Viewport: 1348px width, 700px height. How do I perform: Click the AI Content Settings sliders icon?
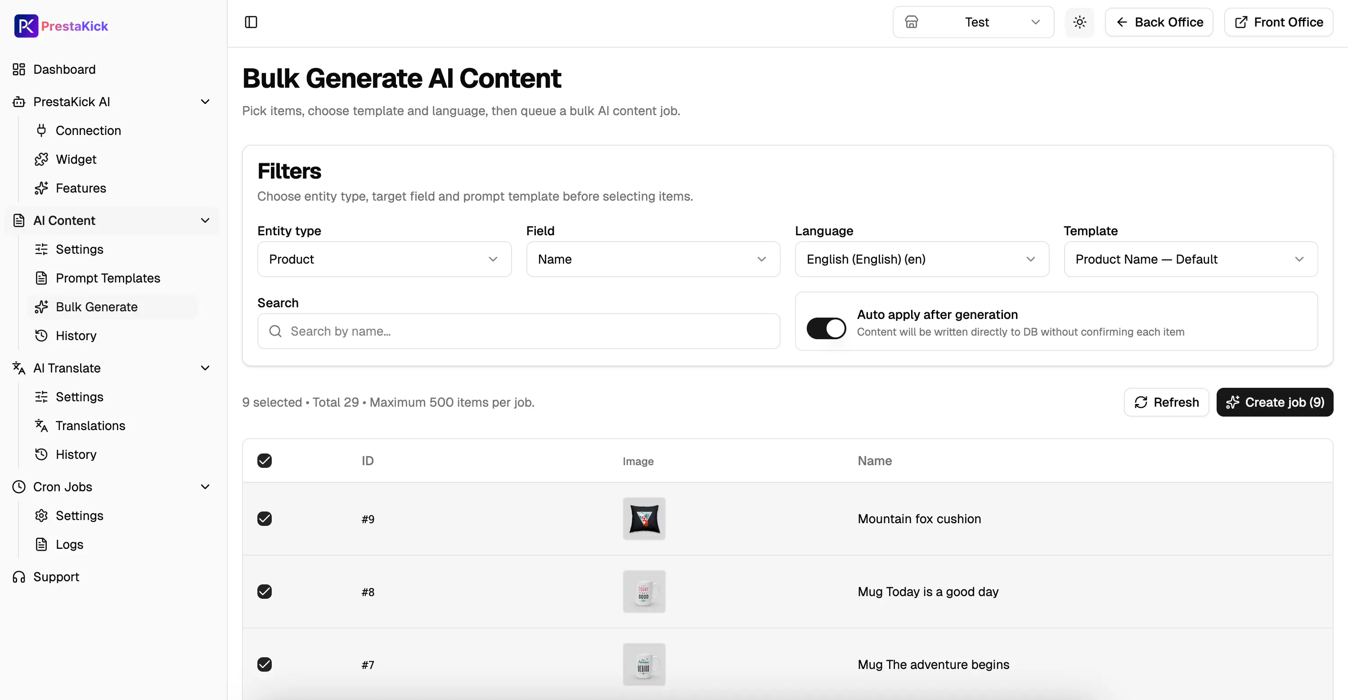pos(41,249)
